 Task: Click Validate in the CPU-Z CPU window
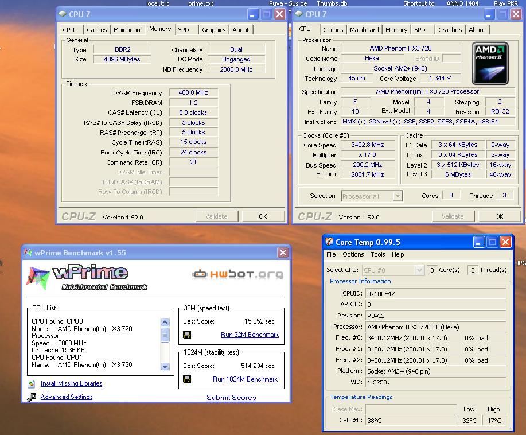tap(453, 216)
